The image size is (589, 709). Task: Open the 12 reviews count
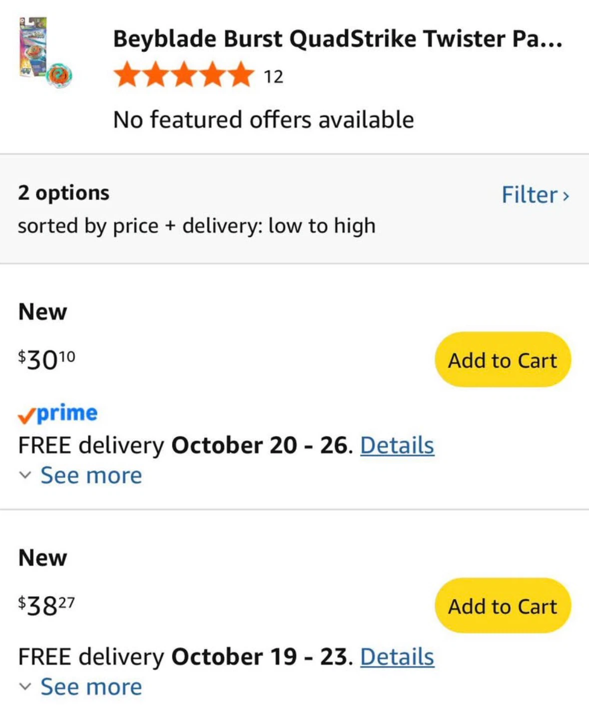click(x=273, y=76)
